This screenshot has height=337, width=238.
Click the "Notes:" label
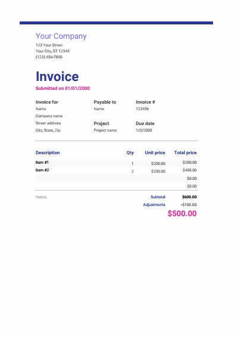(41, 197)
